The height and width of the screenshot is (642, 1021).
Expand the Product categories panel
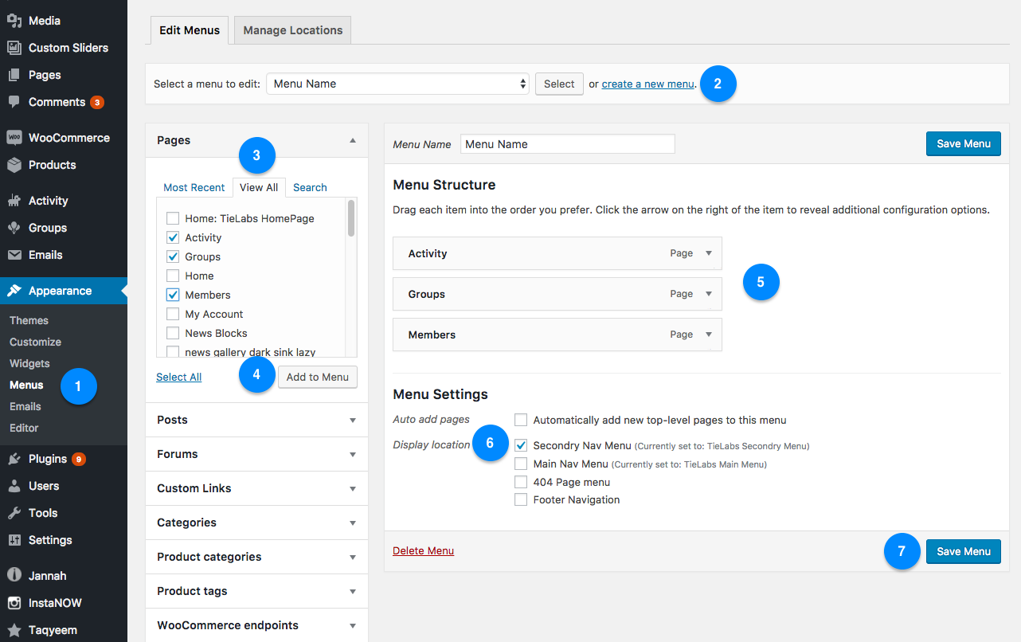tap(256, 557)
